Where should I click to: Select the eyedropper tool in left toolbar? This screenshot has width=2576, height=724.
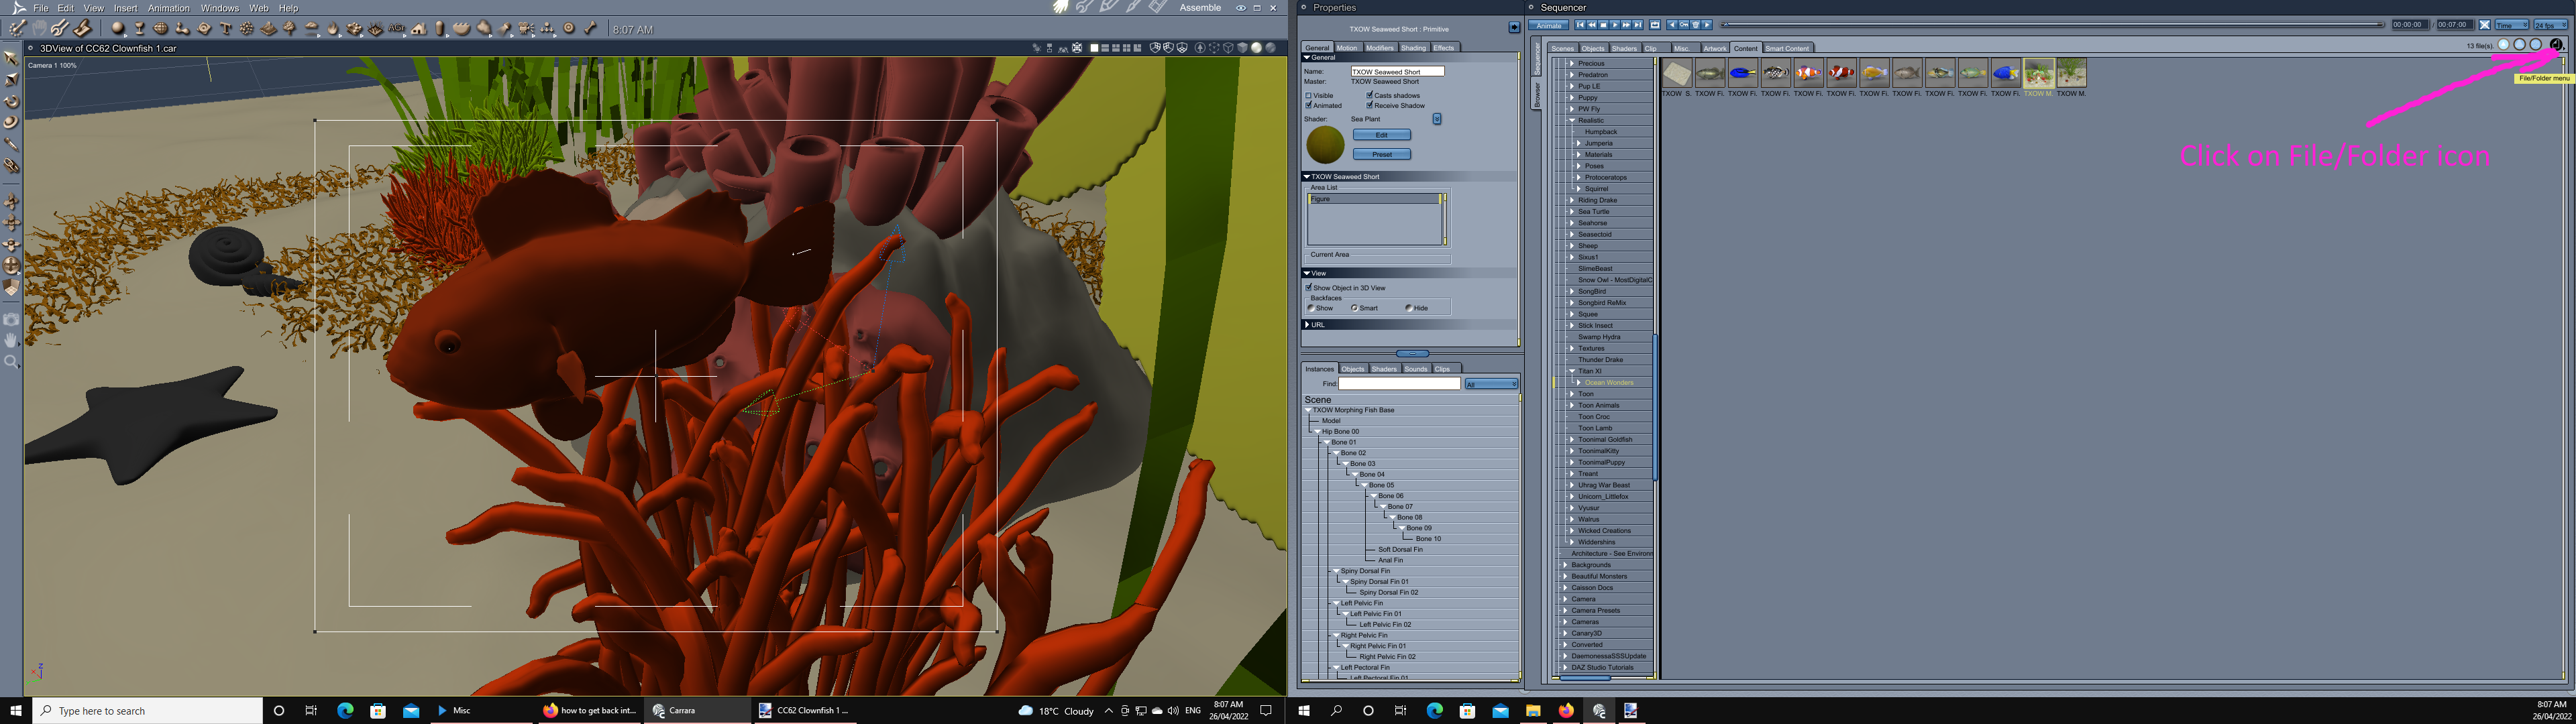tap(12, 145)
